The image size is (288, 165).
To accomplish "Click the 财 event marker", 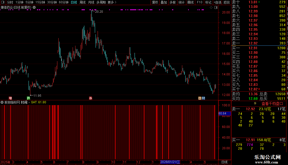I will (x=203, y=98).
